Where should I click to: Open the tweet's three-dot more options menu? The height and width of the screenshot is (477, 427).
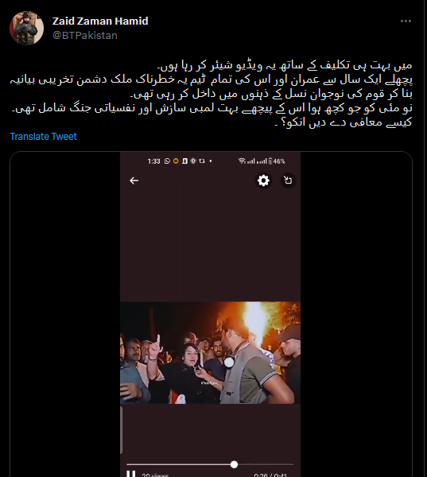tap(406, 21)
